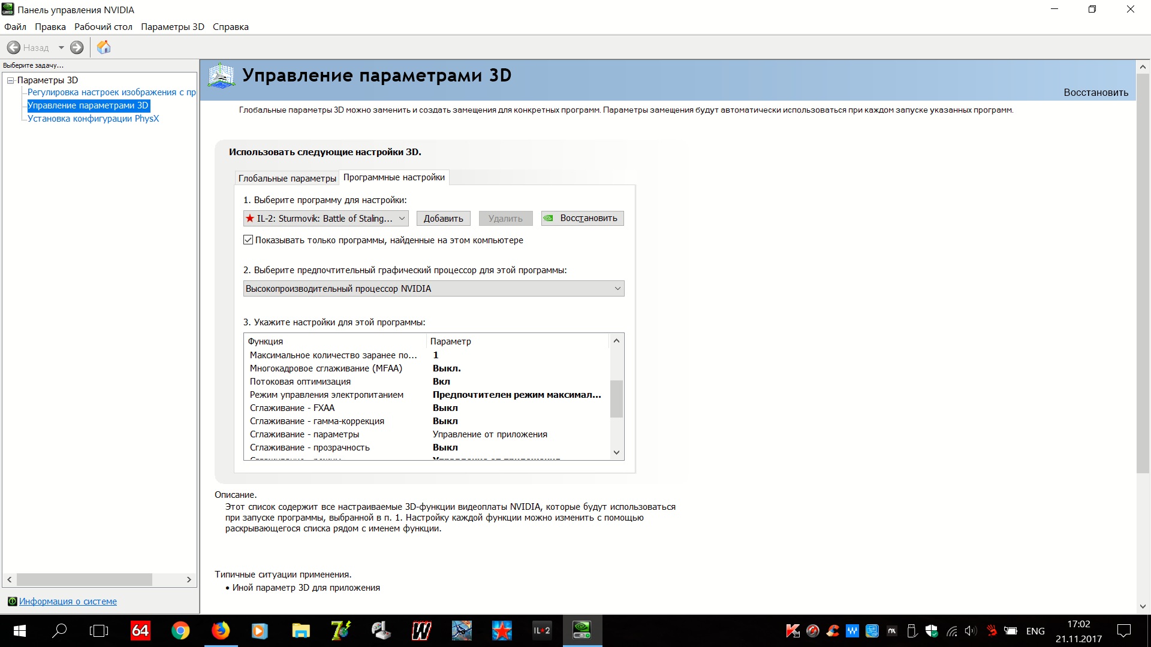Screen dimensions: 1151x647
Task: Open Google Chrome from the taskbar
Action: point(180,631)
